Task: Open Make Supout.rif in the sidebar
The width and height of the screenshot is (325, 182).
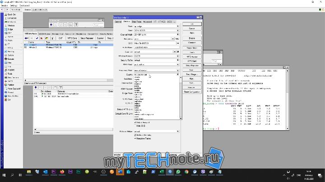Action: tap(14, 89)
